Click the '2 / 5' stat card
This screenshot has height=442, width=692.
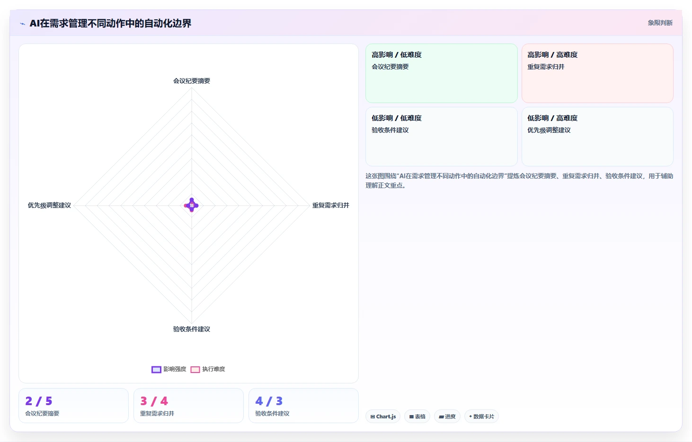coord(73,406)
